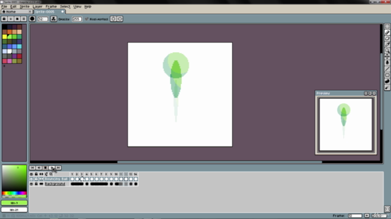Toggle all layers visibility in timeline header
Viewport: 391px width, 219px height.
point(31,175)
